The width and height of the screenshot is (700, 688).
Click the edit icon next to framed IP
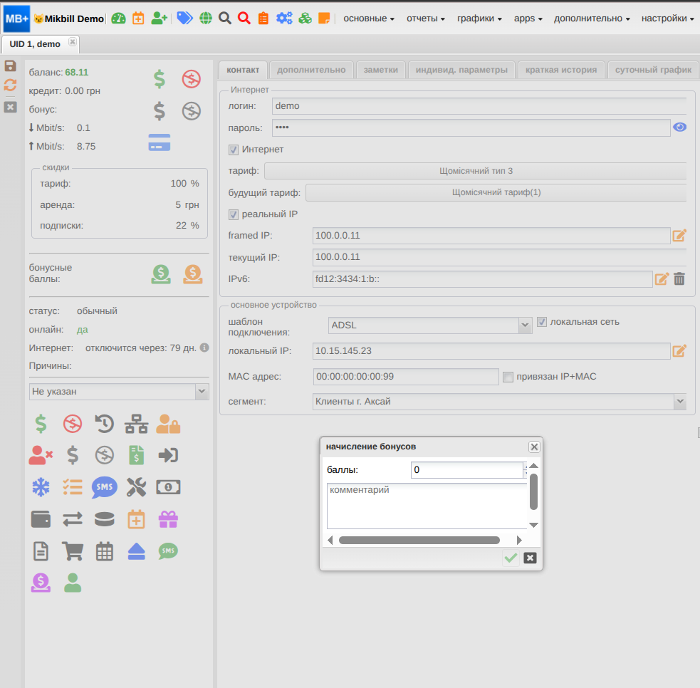679,235
